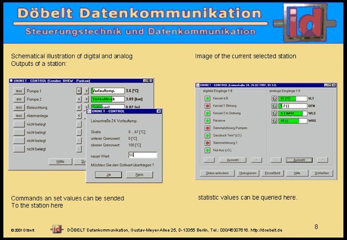Image resolution: width=347 pixels, height=240 pixels.
Task: Click the icon beside the VLT bar
Action: coord(274,99)
